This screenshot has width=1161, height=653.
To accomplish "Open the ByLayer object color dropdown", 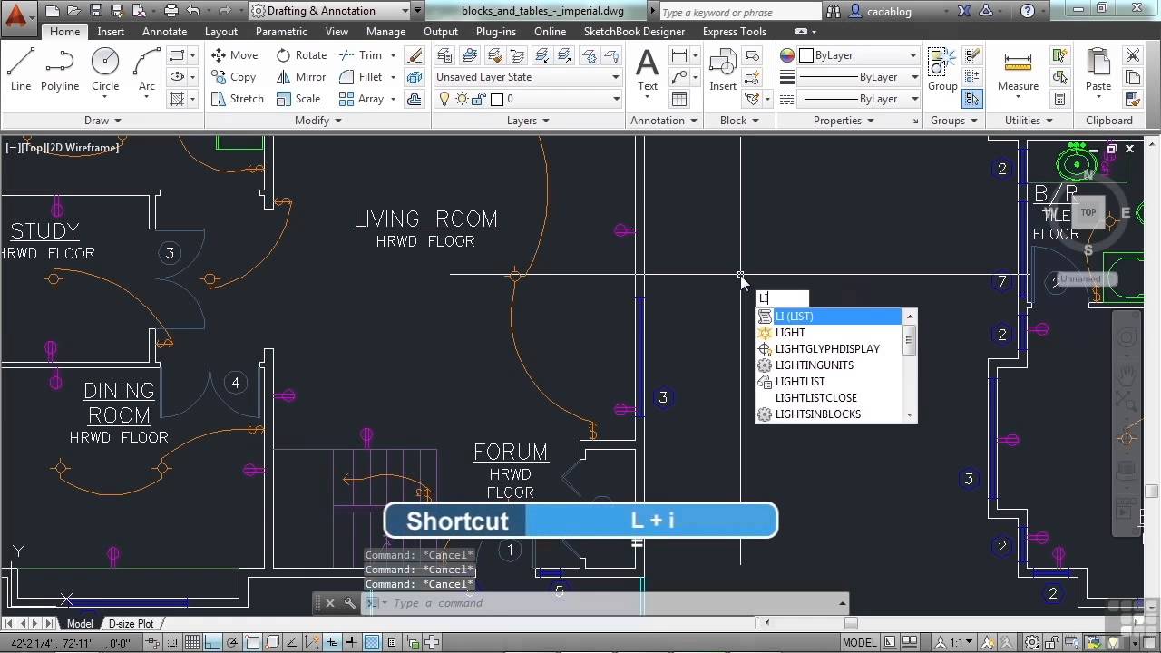I will click(x=857, y=55).
